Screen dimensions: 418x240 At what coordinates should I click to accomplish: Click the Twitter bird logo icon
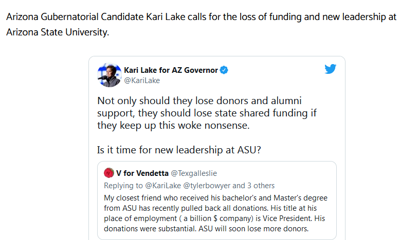(330, 69)
